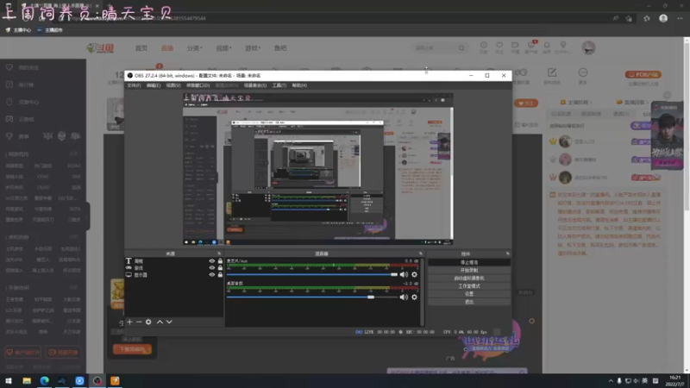Open source properties gear in Sources panel

click(x=148, y=322)
